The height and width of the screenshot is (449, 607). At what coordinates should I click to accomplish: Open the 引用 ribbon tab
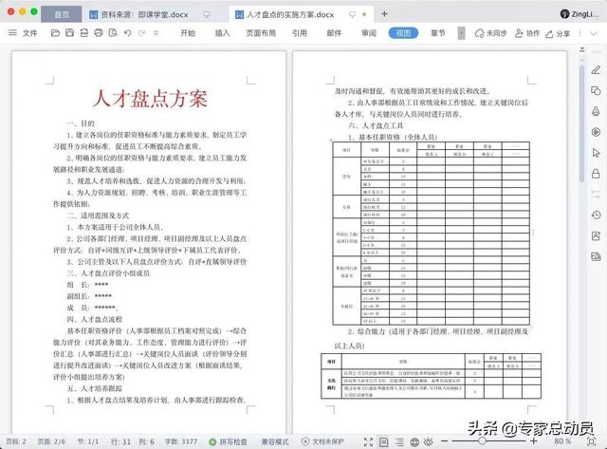[300, 33]
